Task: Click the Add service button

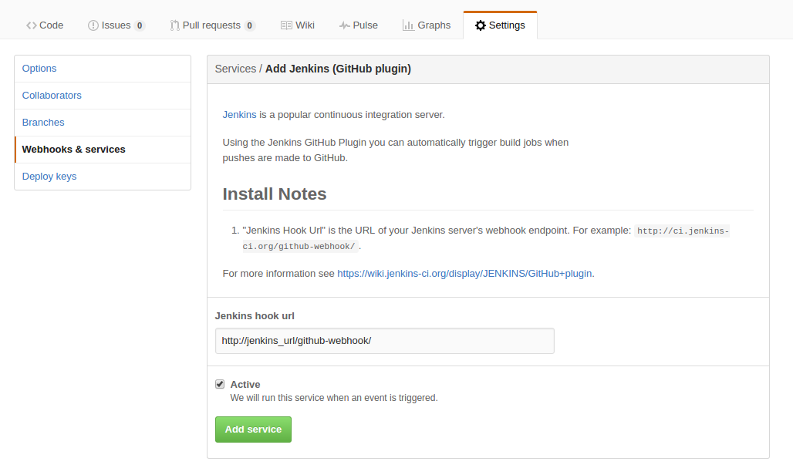Action: 253,430
